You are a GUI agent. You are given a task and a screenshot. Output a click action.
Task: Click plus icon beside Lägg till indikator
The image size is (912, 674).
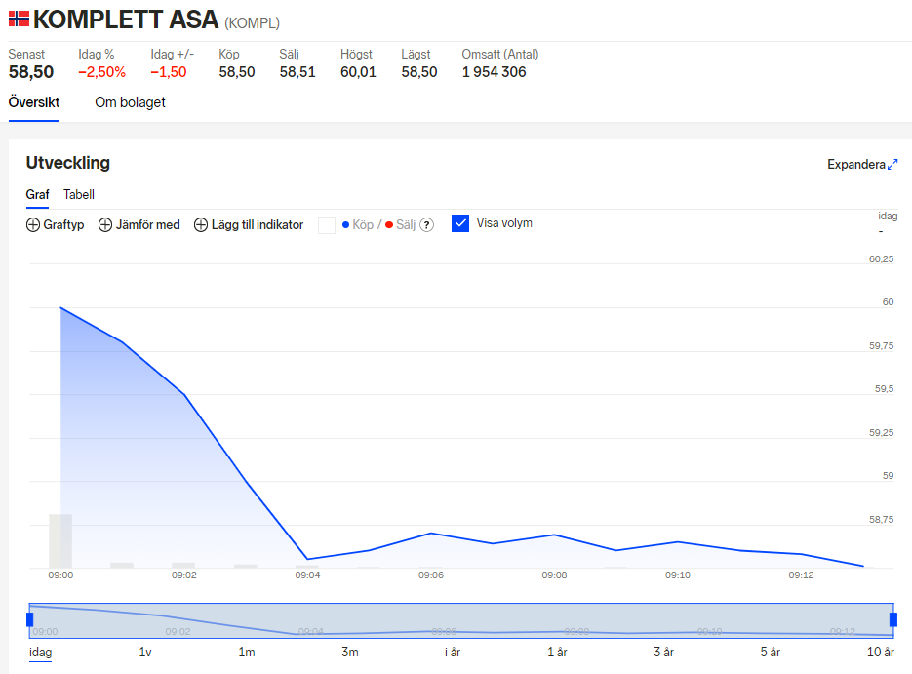[201, 225]
